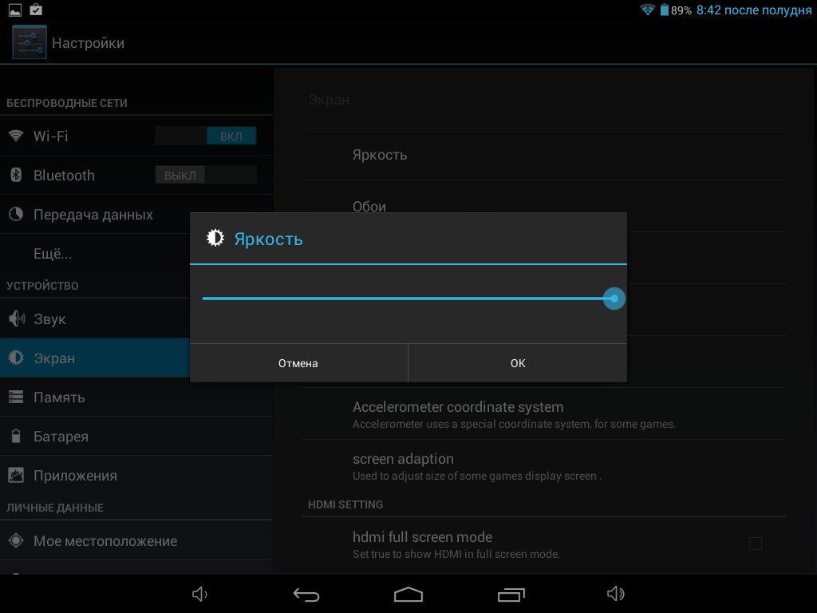Open the Recent apps navigation button
Viewport: 817px width, 613px height.
pos(511,595)
